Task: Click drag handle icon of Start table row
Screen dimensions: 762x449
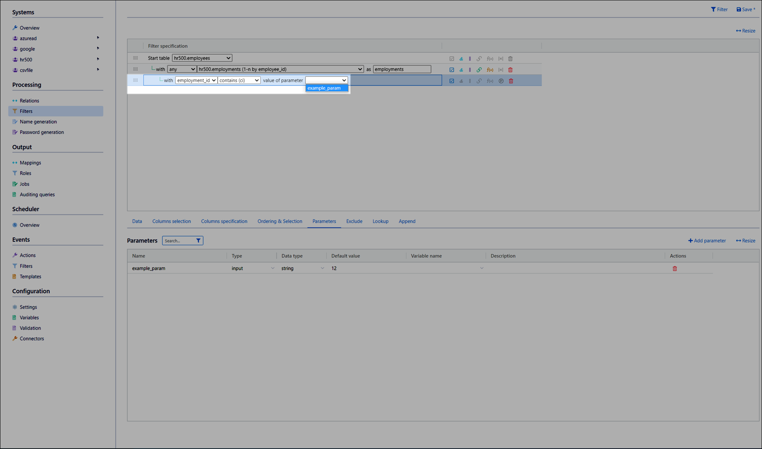Action: pos(135,58)
